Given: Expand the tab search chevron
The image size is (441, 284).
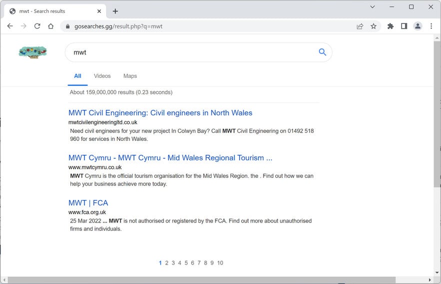Looking at the screenshot, I should click(x=372, y=7).
